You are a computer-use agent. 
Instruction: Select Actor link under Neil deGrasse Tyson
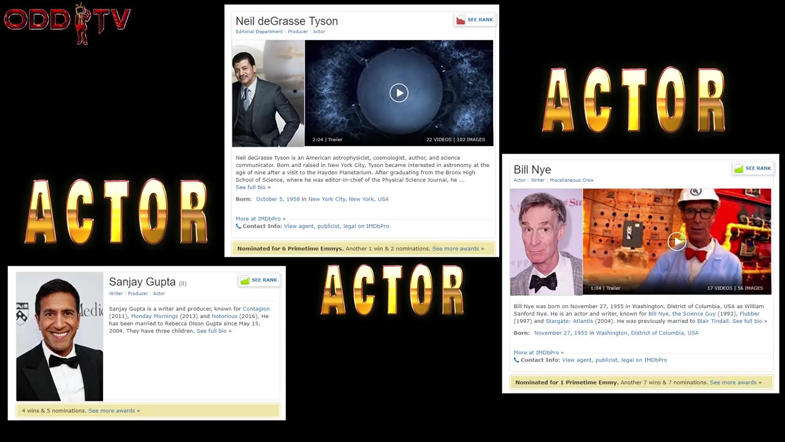(319, 31)
